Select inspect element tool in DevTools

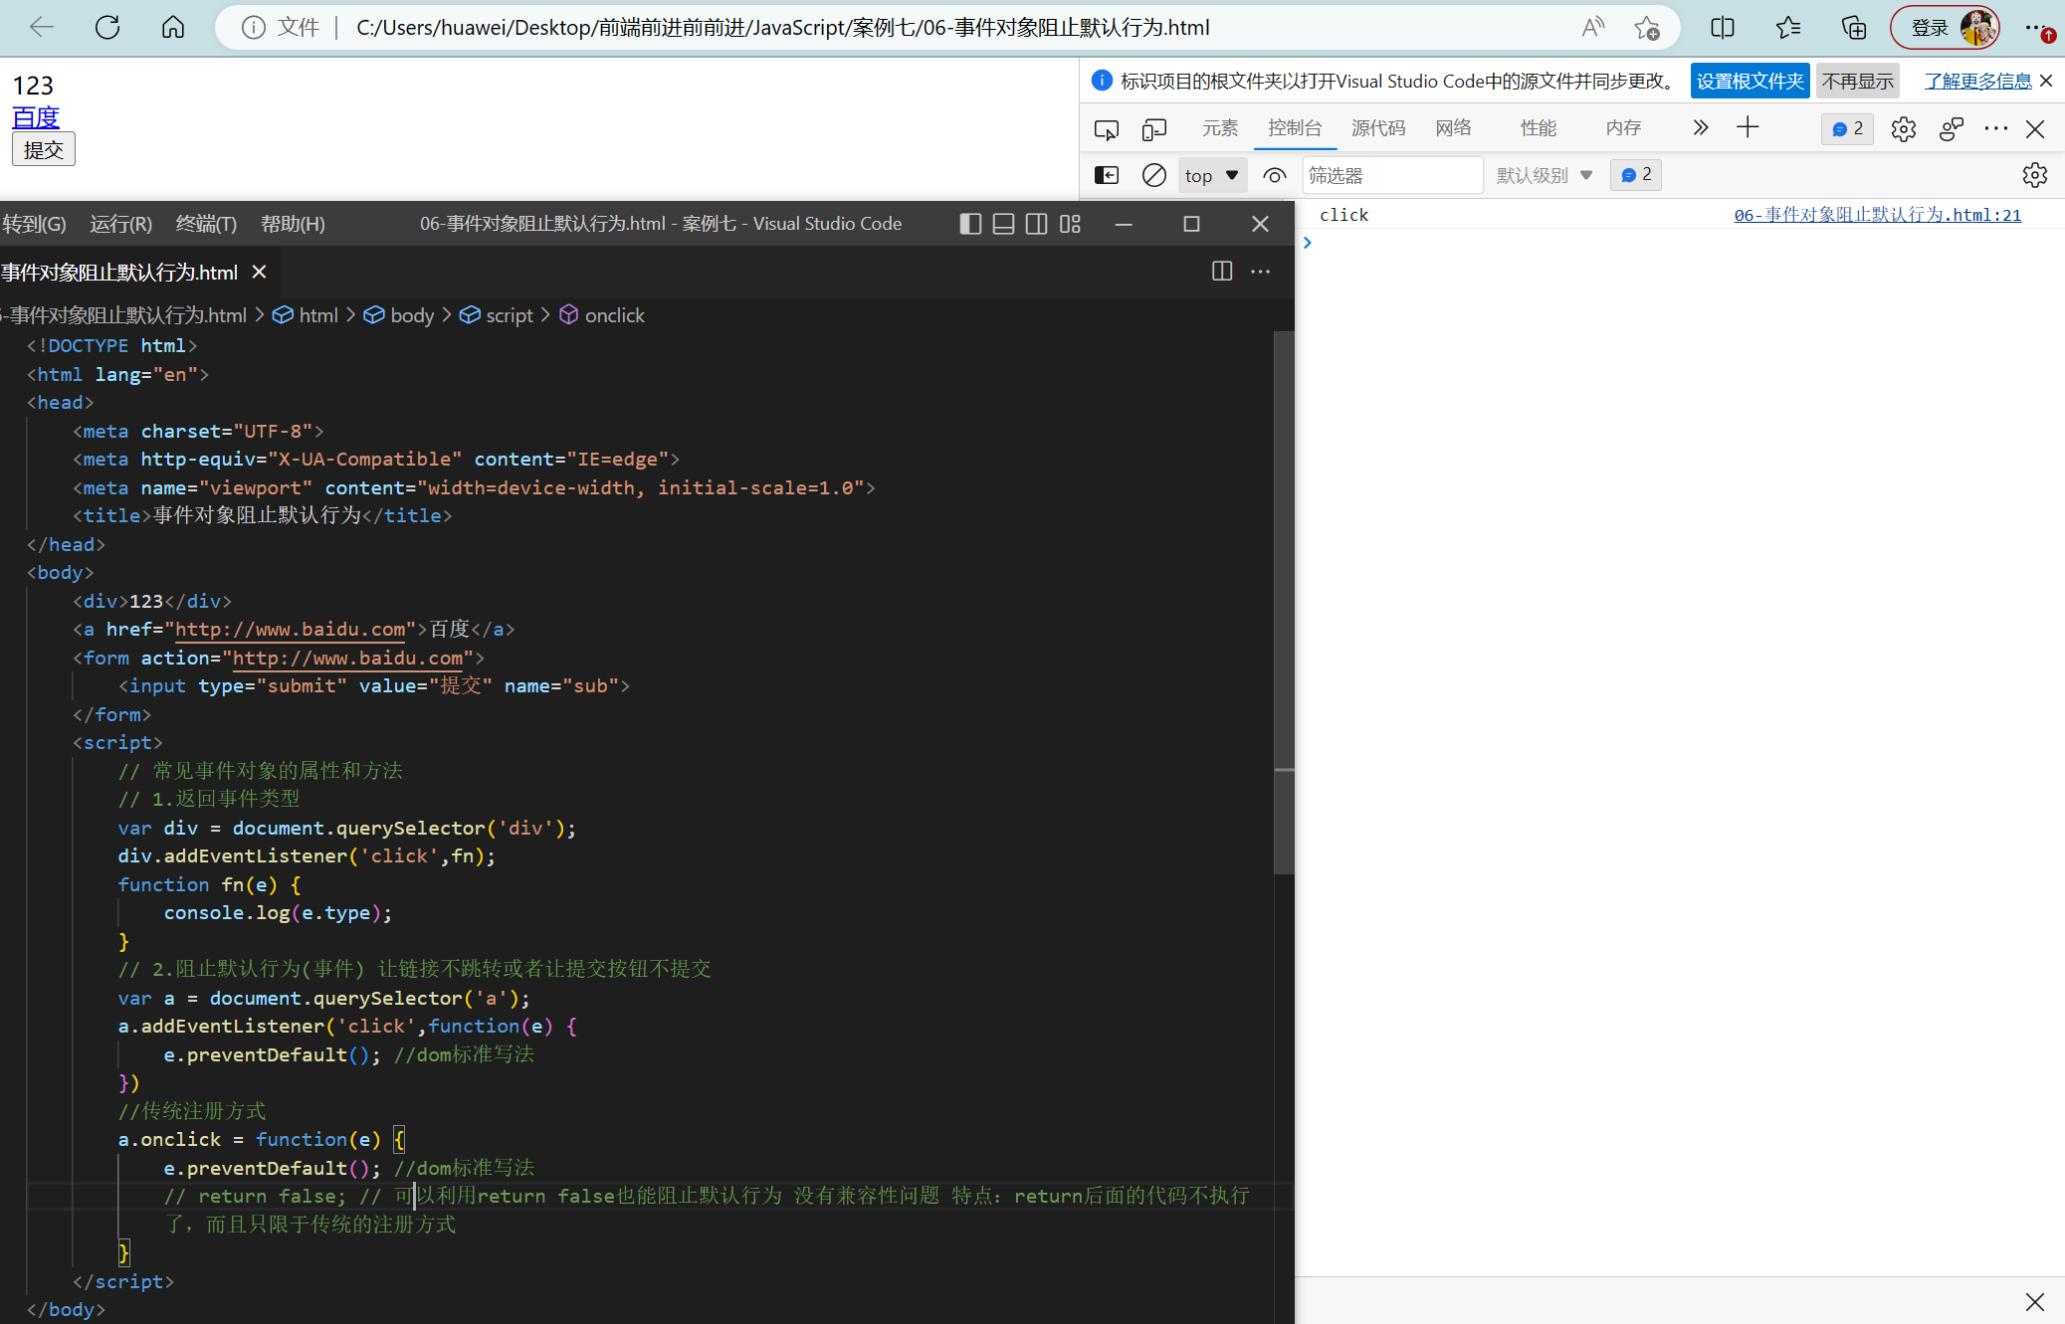tap(1107, 129)
